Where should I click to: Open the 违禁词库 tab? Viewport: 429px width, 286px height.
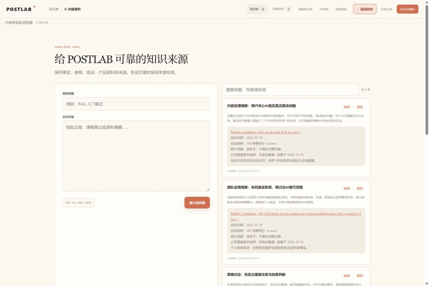click(341, 9)
